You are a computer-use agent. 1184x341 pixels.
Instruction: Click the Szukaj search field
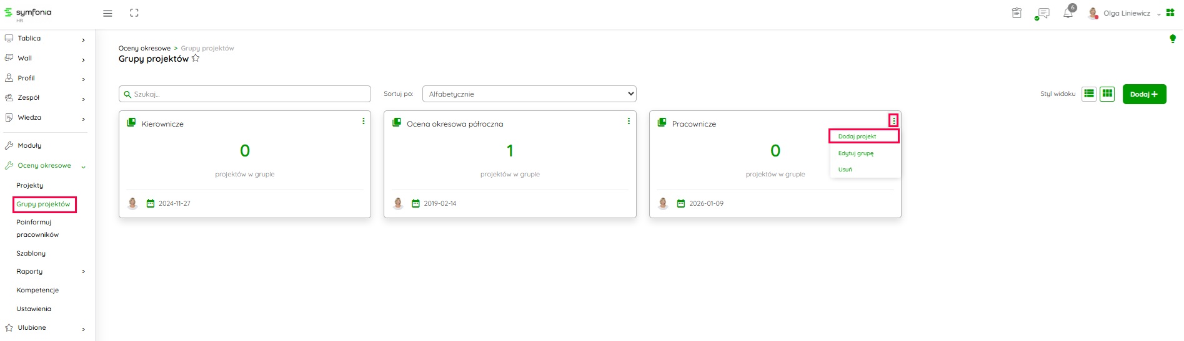(x=245, y=94)
